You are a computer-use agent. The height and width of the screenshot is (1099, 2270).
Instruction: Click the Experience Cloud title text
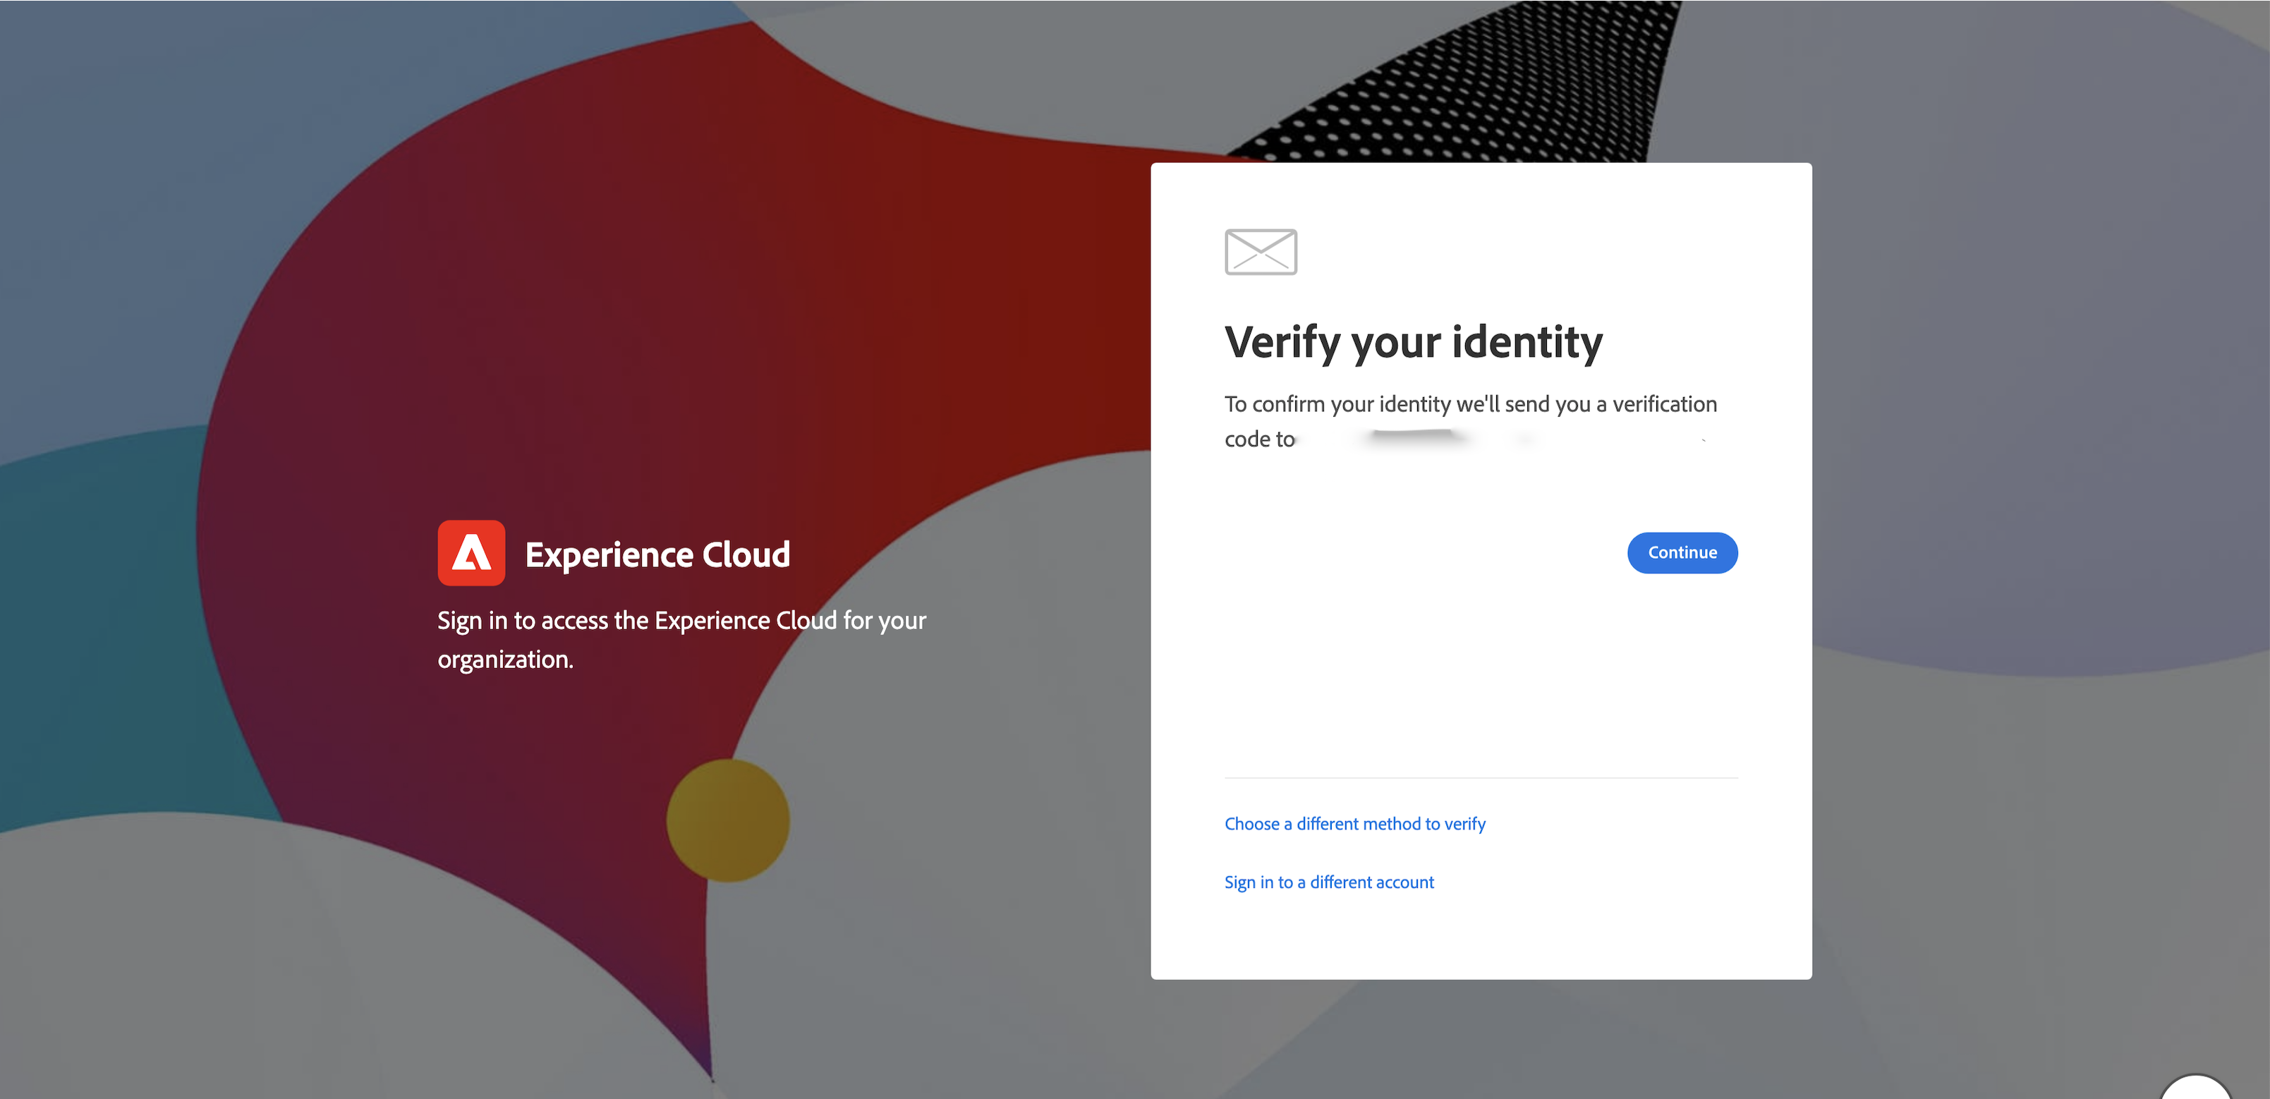click(657, 555)
